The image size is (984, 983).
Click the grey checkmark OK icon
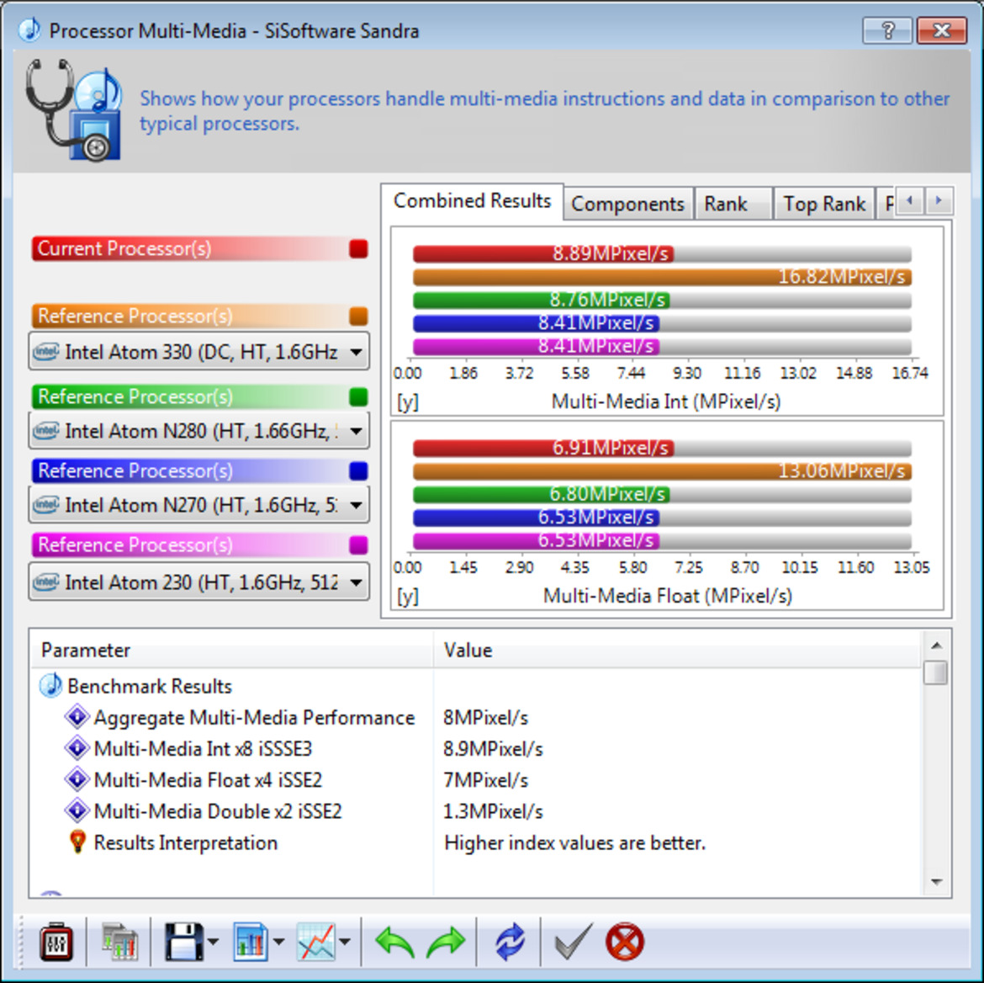coord(574,942)
